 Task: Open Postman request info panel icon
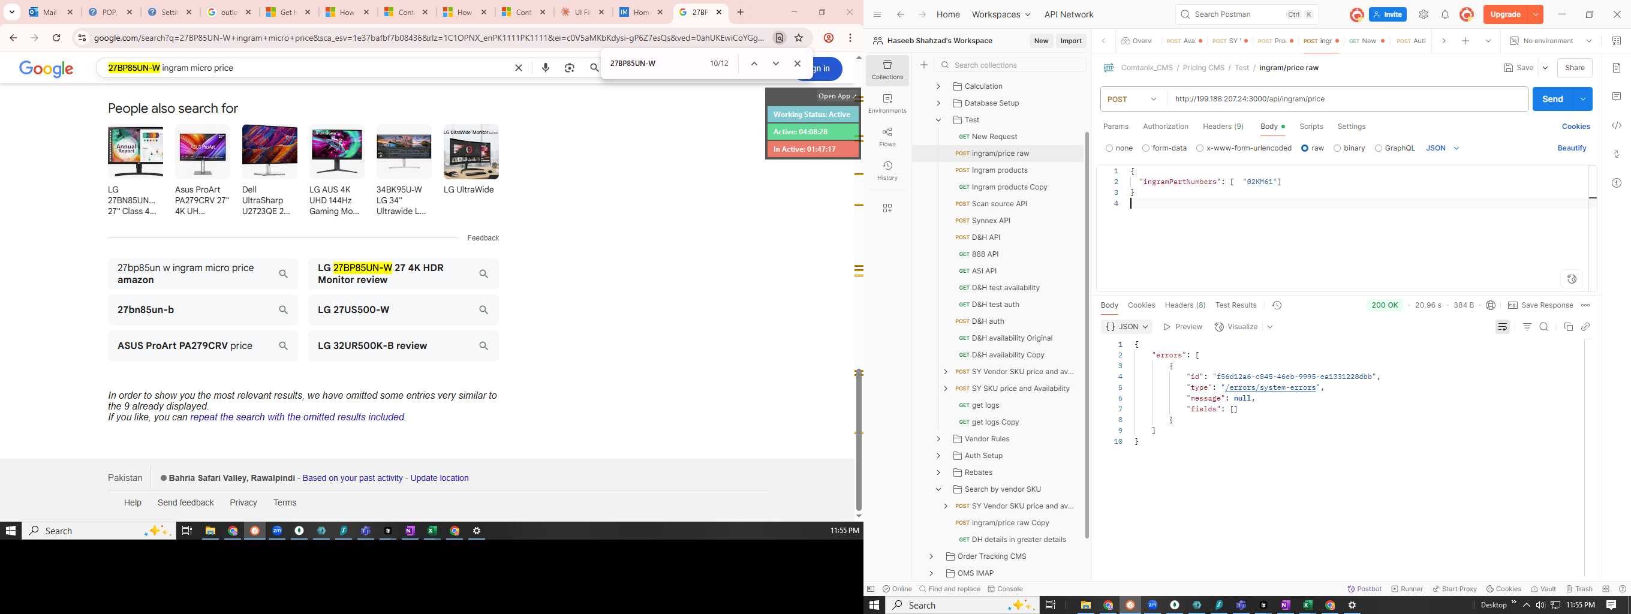click(x=1617, y=183)
